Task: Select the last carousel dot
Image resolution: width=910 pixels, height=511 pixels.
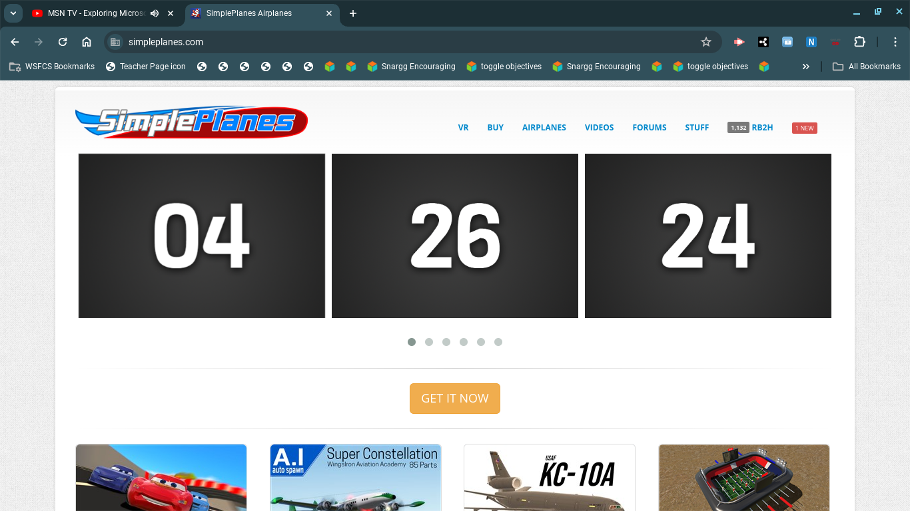Action: [498, 342]
